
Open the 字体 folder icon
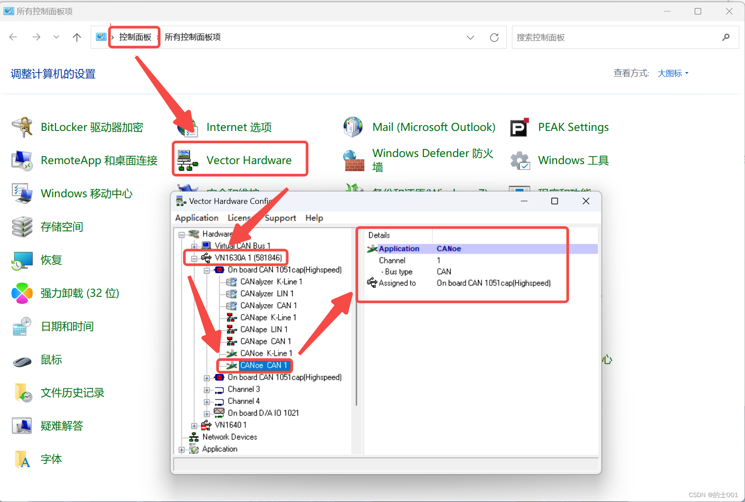point(22,459)
